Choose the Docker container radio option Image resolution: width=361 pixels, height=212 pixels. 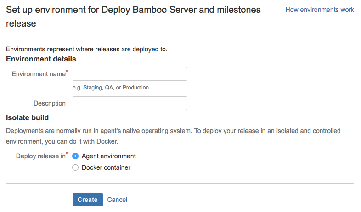75,167
